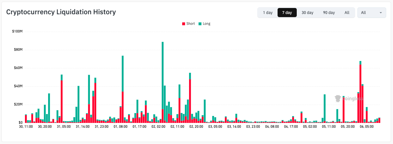Show the 30 day liquidation history
The width and height of the screenshot is (393, 144).
(x=307, y=13)
